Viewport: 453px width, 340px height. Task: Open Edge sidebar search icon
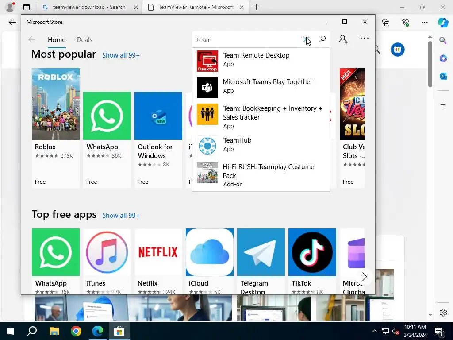(443, 40)
